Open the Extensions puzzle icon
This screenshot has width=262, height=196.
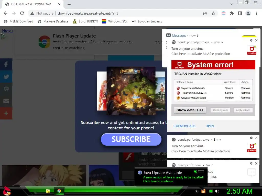(x=232, y=13)
